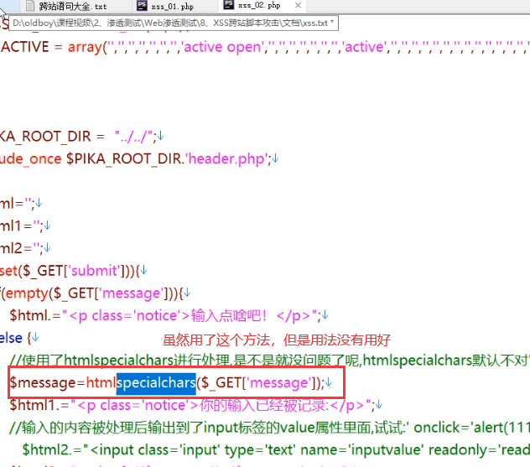Click the highlighted 'specialchars' selection
Screen dimensions: 530x467
156,383
